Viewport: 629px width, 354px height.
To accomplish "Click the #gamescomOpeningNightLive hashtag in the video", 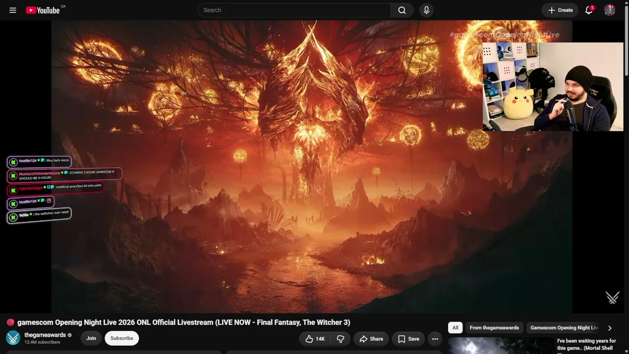I will click(504, 35).
